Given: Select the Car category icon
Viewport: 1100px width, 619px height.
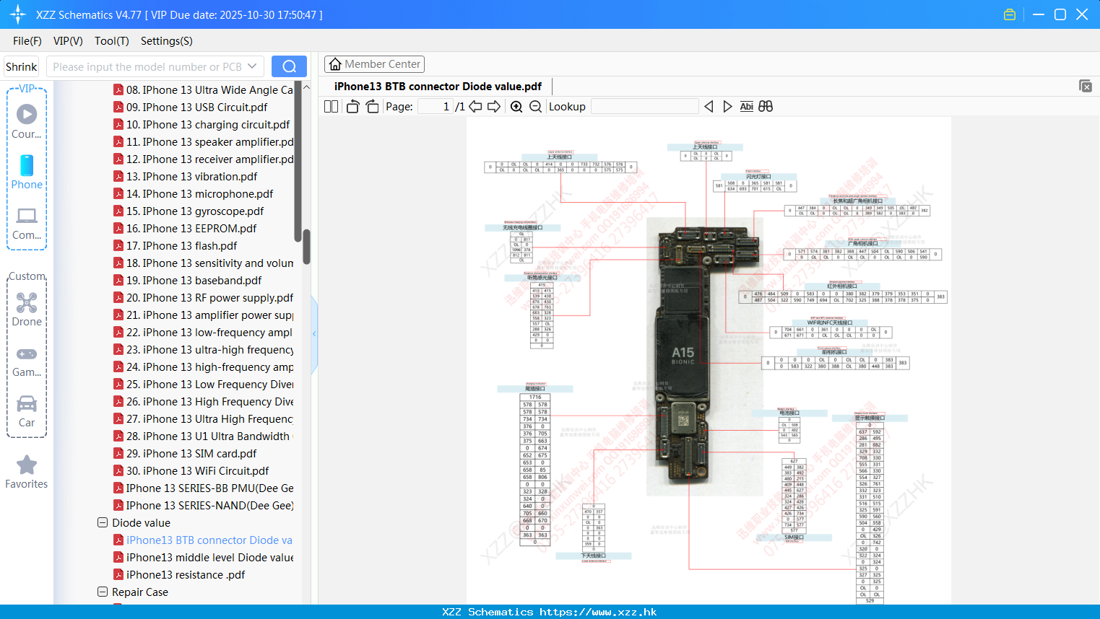Looking at the screenshot, I should tap(27, 411).
